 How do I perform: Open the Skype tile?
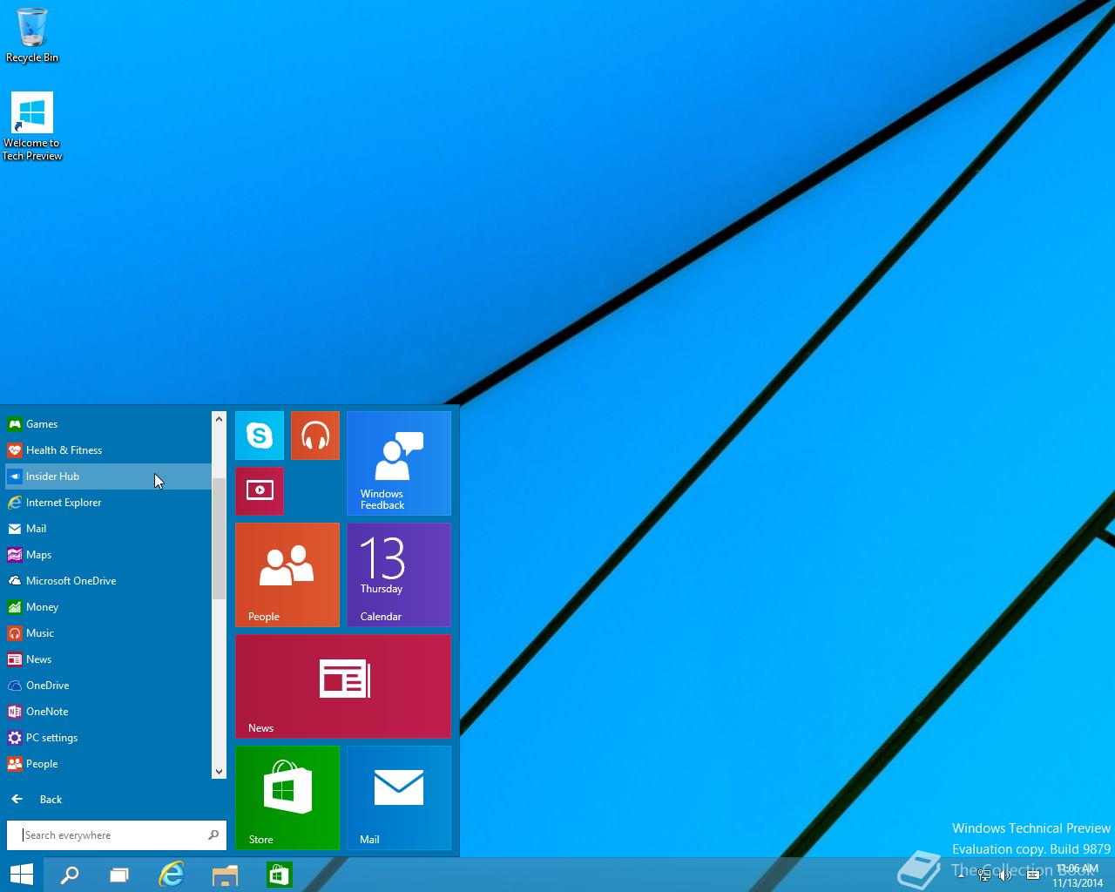coord(260,436)
